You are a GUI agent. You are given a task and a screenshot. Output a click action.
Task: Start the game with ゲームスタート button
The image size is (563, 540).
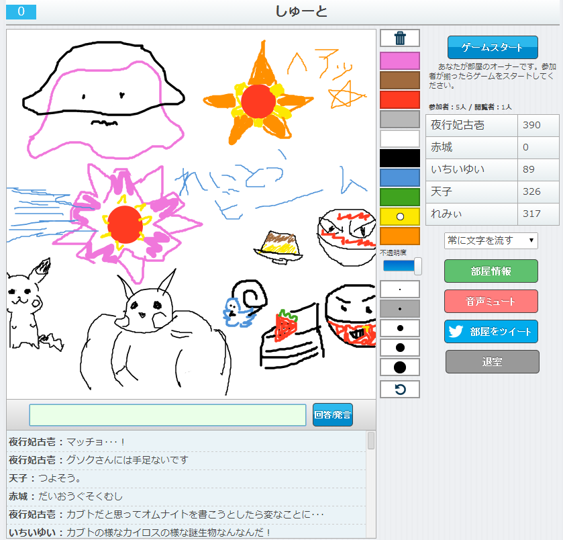point(493,47)
